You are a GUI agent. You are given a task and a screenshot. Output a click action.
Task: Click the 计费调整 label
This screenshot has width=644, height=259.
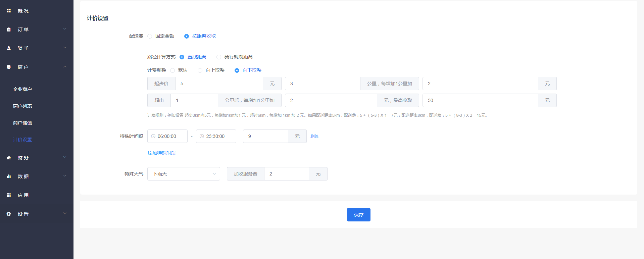pyautogui.click(x=157, y=70)
